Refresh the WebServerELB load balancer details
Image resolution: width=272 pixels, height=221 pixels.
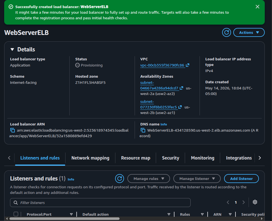tap(227, 32)
